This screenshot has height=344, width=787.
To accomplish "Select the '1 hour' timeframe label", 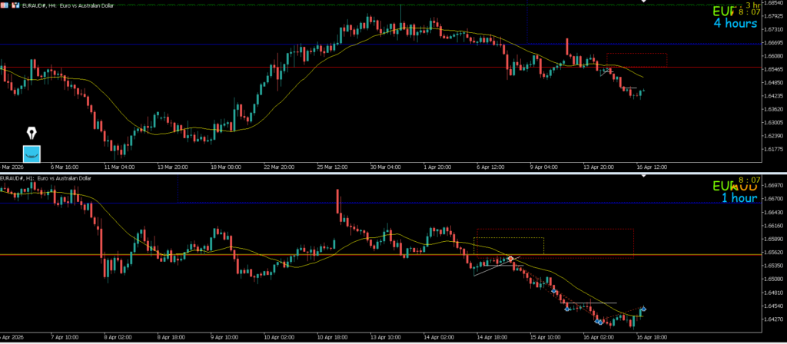I will (739, 198).
